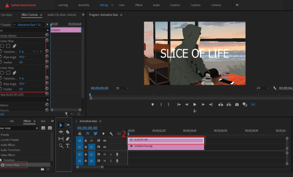Expand the workspace overflow chevrons
Viewport: 293px width, 177px height.
tap(237, 5)
